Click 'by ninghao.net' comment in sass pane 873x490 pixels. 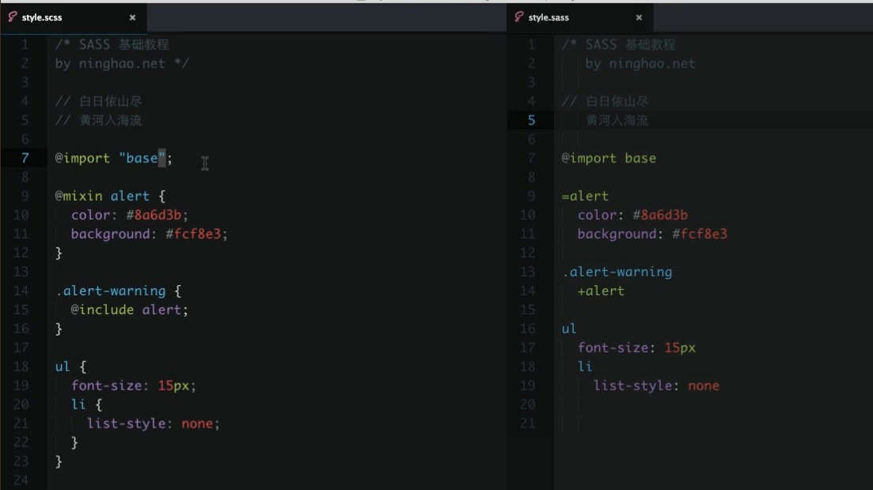640,63
